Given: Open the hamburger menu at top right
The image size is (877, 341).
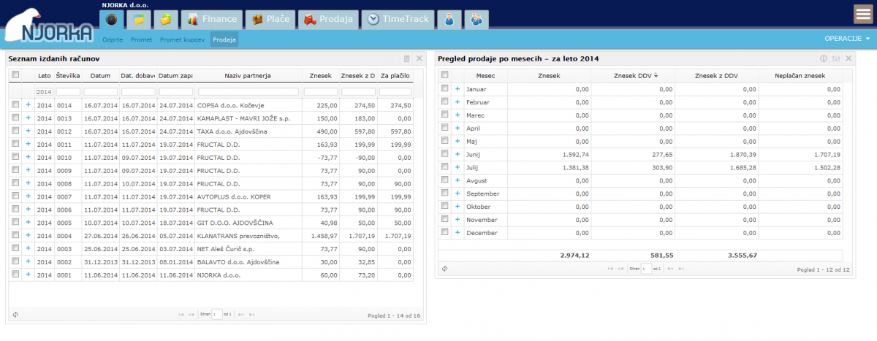Looking at the screenshot, I should pyautogui.click(x=863, y=15).
